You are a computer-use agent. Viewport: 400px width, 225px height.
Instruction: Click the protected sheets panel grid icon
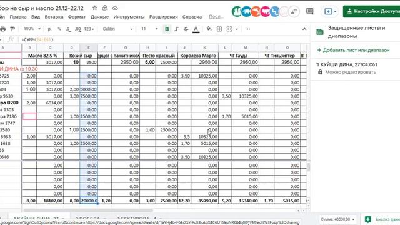[x=320, y=32]
